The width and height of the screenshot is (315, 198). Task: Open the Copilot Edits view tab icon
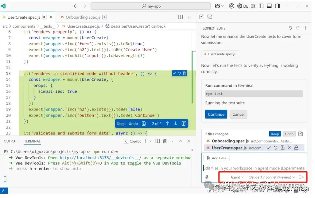pyautogui.click(x=202, y=17)
